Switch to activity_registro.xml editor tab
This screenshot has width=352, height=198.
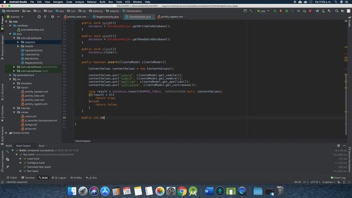coord(172,16)
